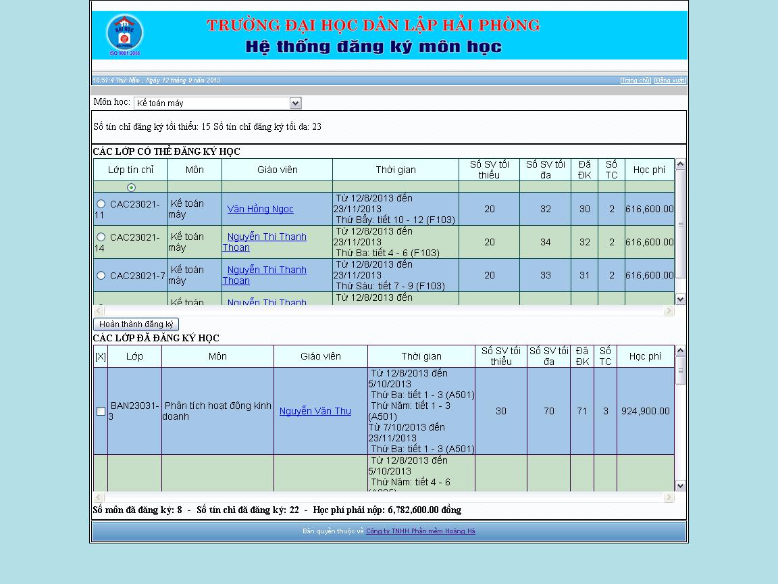This screenshot has height=584, width=778.
Task: Click down arrow of available classes scrollbar
Action: 680,299
